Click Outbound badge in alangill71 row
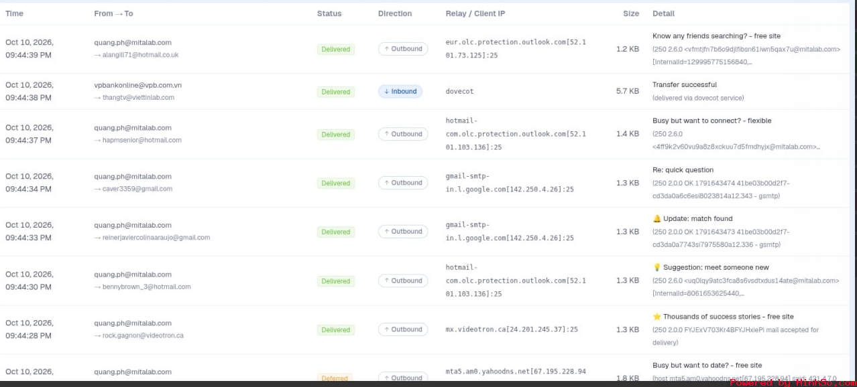 pos(403,49)
